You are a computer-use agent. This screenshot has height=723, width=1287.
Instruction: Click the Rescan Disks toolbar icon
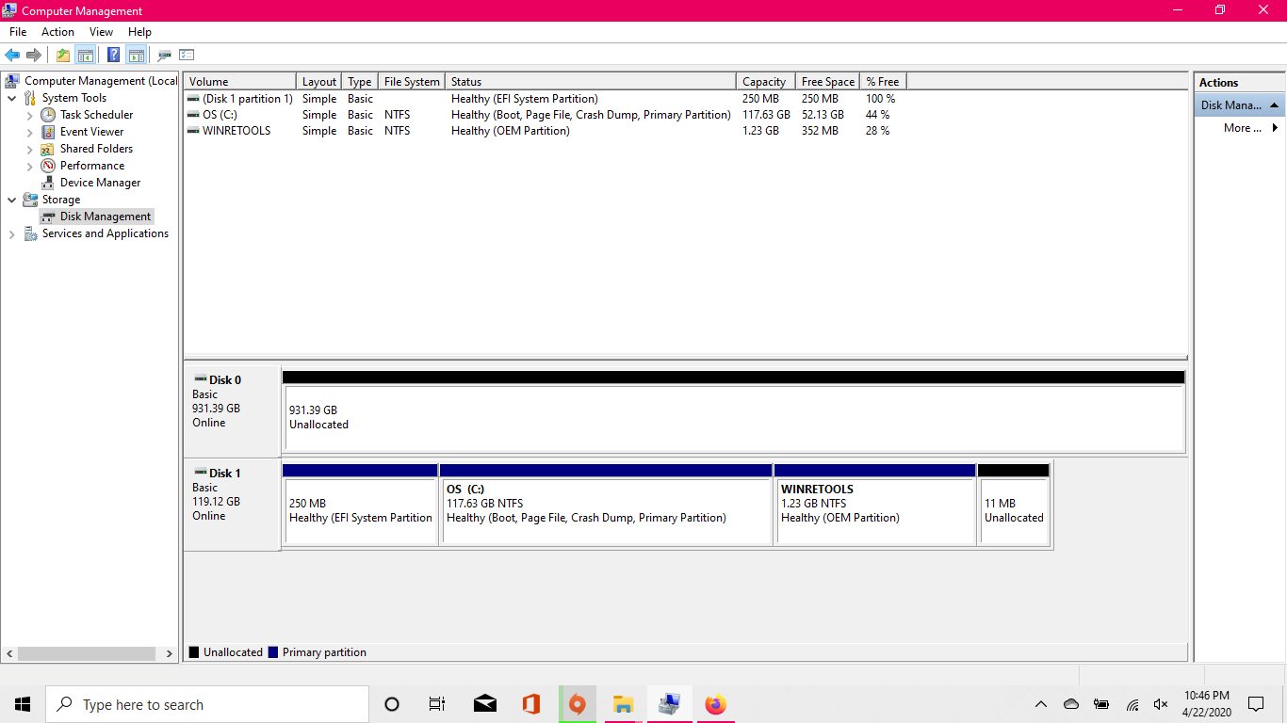tap(165, 55)
